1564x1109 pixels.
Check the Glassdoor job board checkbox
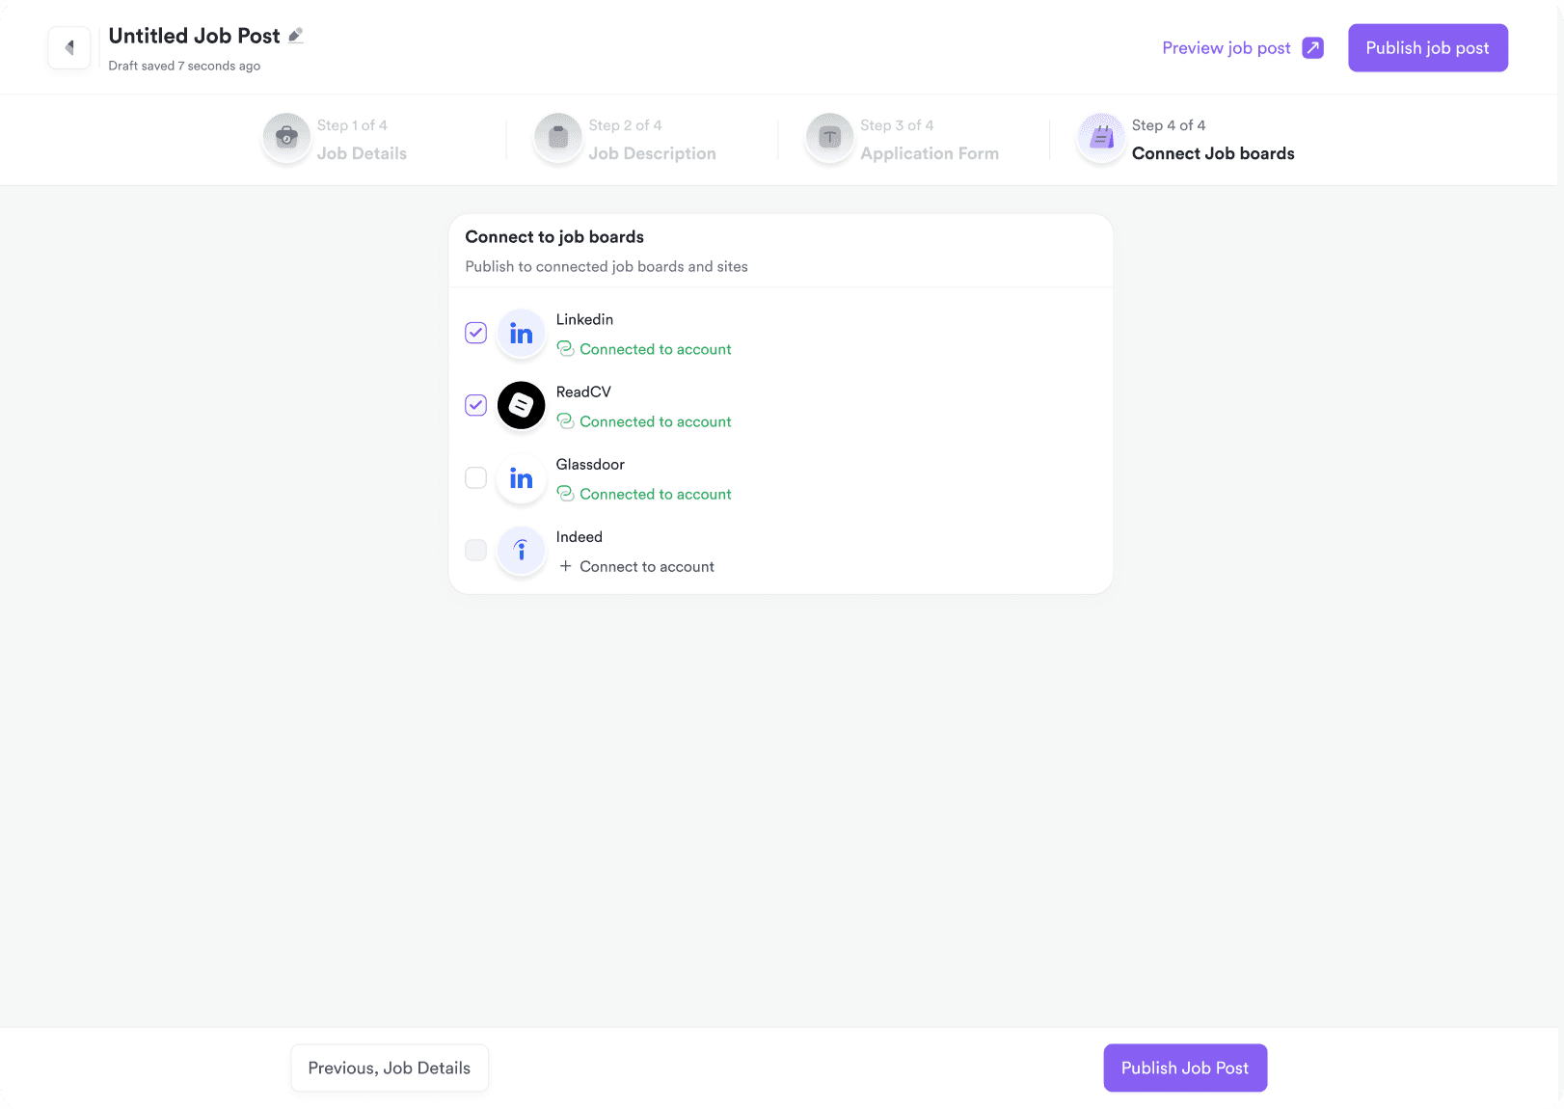pyautogui.click(x=476, y=477)
